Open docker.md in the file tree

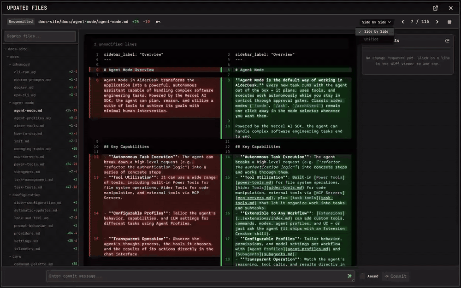point(24,87)
